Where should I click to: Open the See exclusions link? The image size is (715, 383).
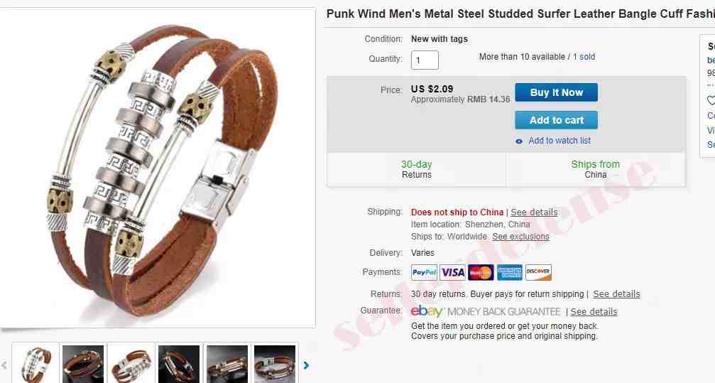(520, 237)
